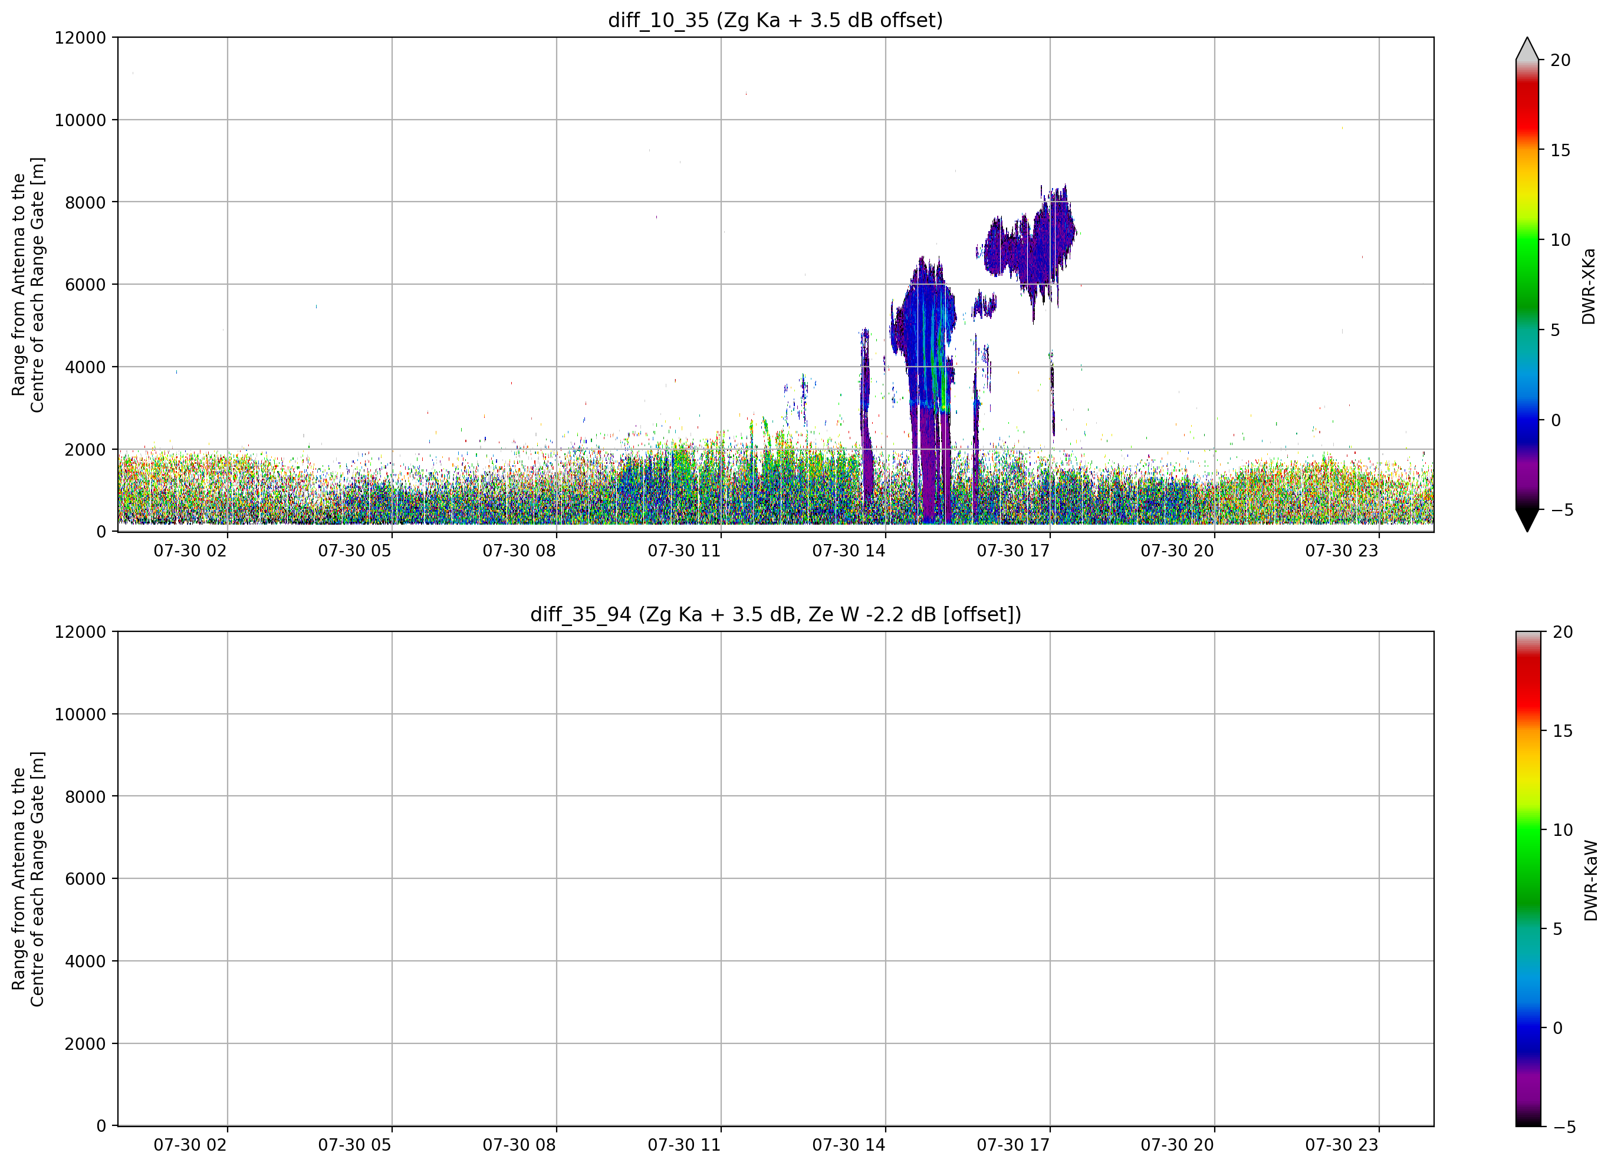1611x1166 pixels.
Task: Click the top plot x tick 07-30 08
Action: (x=520, y=551)
